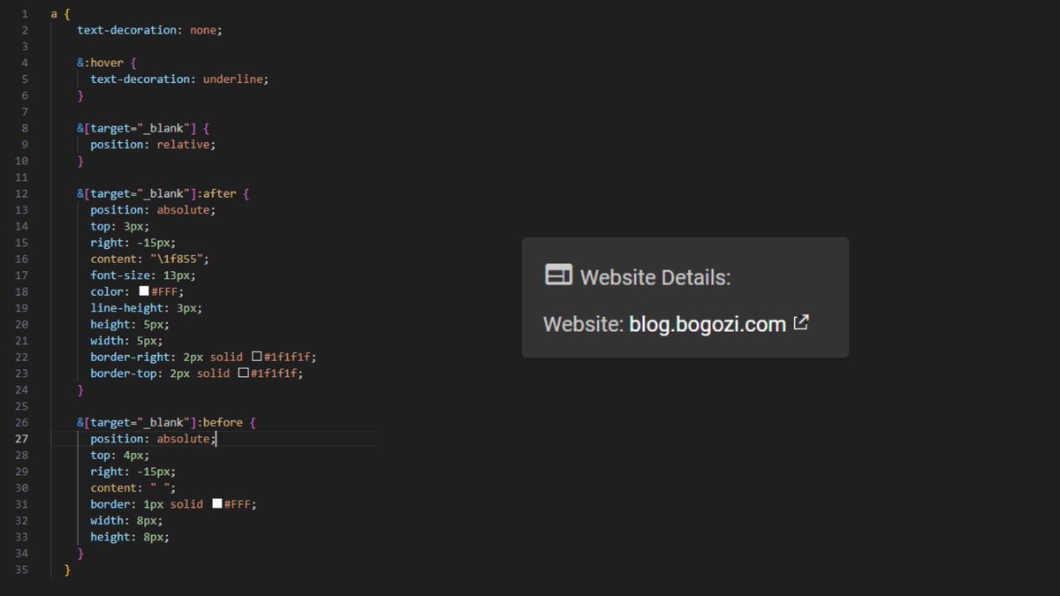1060x596 pixels.
Task: Click the external link icon beside blog.bogozi.com
Action: click(800, 323)
